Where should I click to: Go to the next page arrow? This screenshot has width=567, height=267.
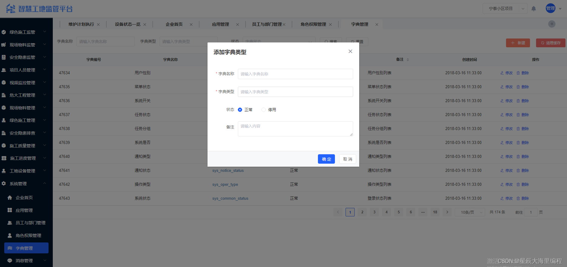[x=447, y=212]
